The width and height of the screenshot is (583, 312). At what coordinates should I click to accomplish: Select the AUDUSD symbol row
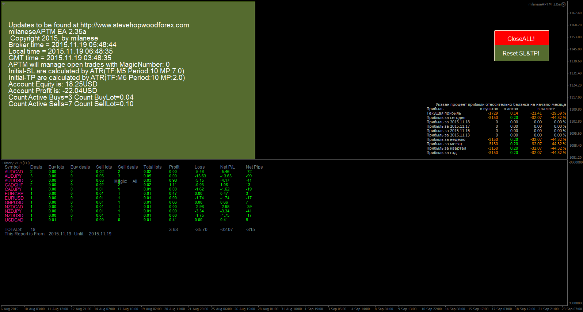point(129,181)
